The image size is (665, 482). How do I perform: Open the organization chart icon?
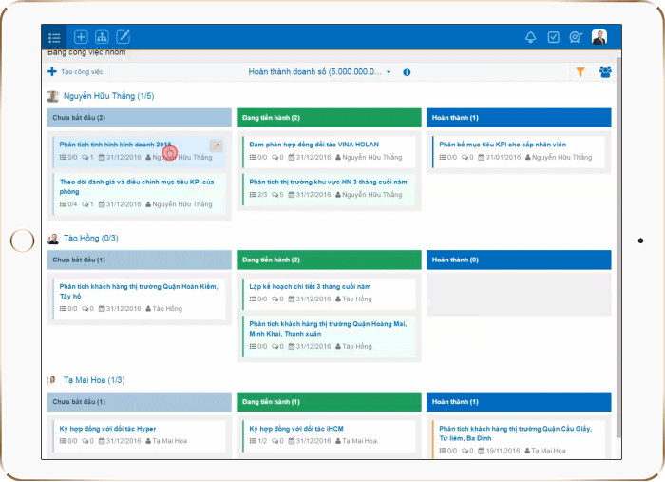coord(102,37)
